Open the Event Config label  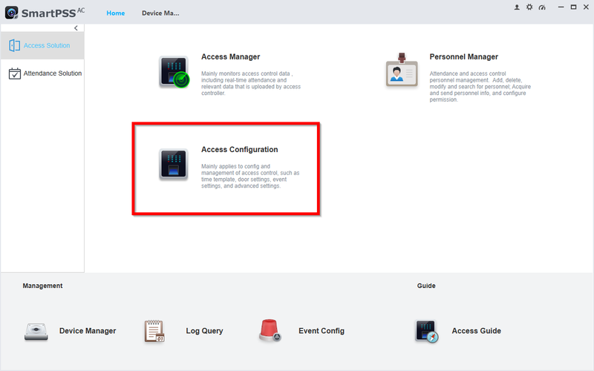[322, 331]
